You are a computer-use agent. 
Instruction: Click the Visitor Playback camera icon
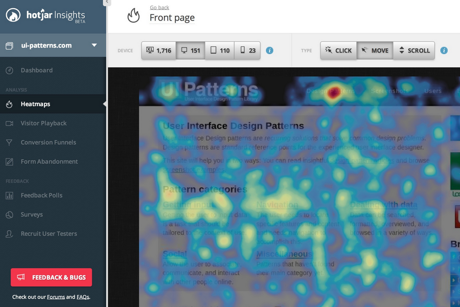pos(9,123)
